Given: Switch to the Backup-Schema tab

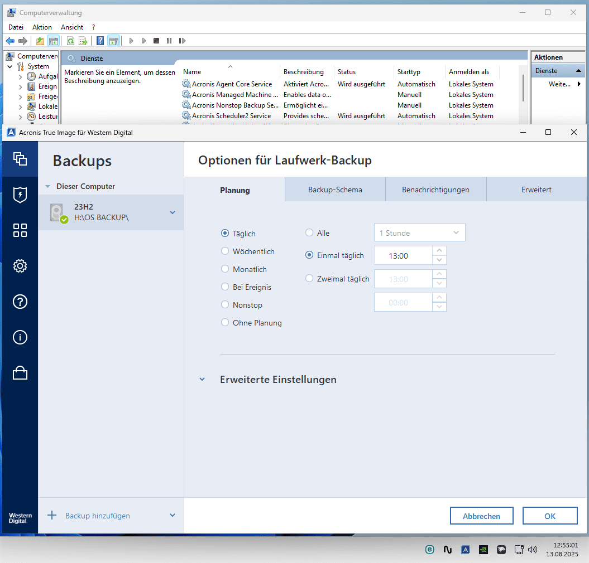Looking at the screenshot, I should point(335,190).
